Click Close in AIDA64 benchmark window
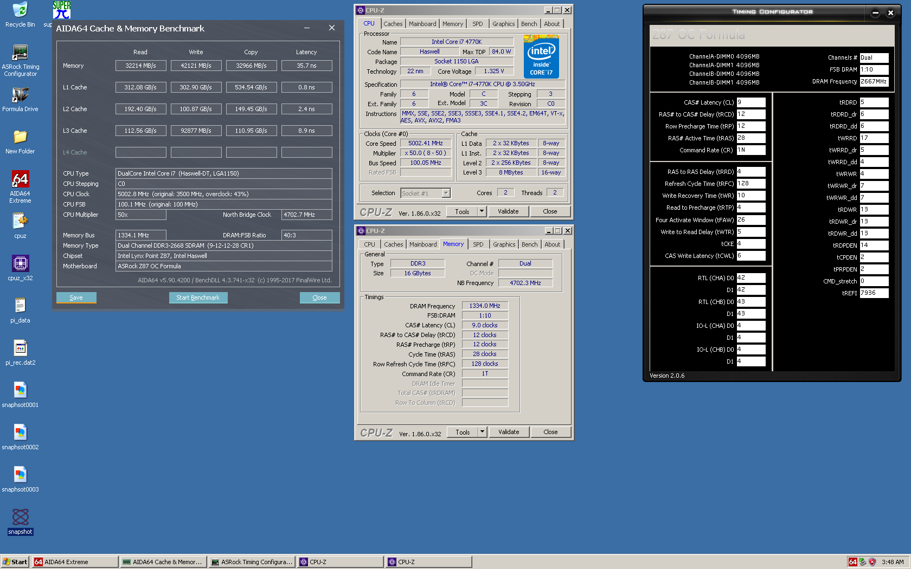Screen dimensions: 911x569 tap(320, 298)
